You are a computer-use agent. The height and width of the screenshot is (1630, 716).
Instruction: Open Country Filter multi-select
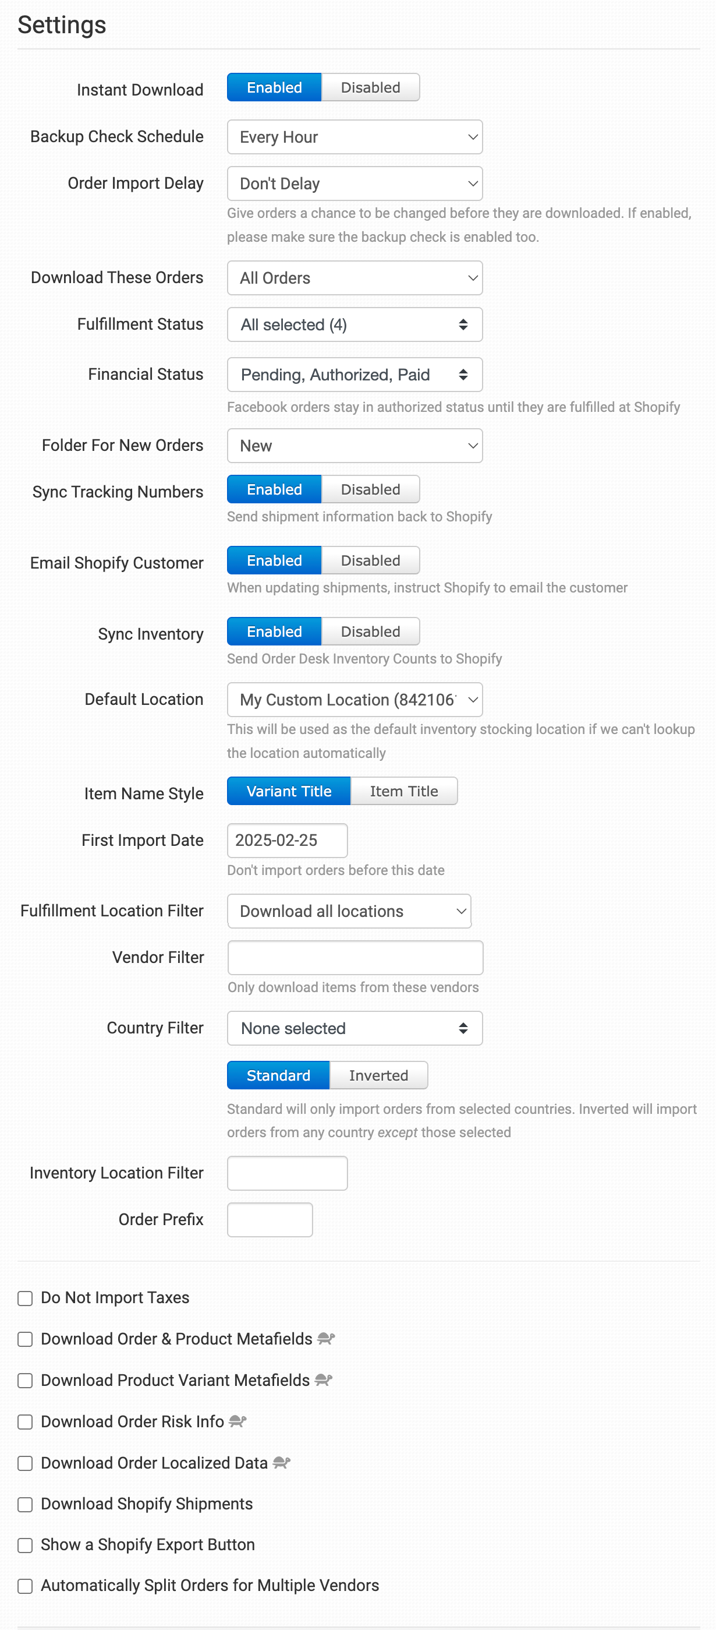355,1028
